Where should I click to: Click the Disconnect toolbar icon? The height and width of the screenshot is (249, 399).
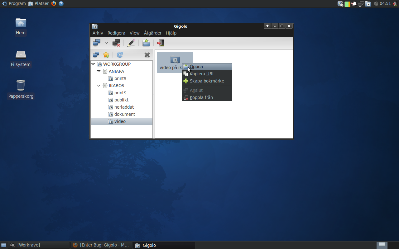pos(116,43)
